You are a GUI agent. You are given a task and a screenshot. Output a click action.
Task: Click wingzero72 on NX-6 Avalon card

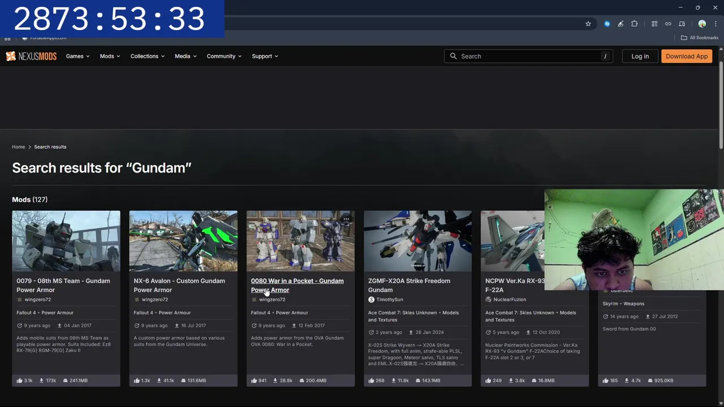tap(155, 300)
